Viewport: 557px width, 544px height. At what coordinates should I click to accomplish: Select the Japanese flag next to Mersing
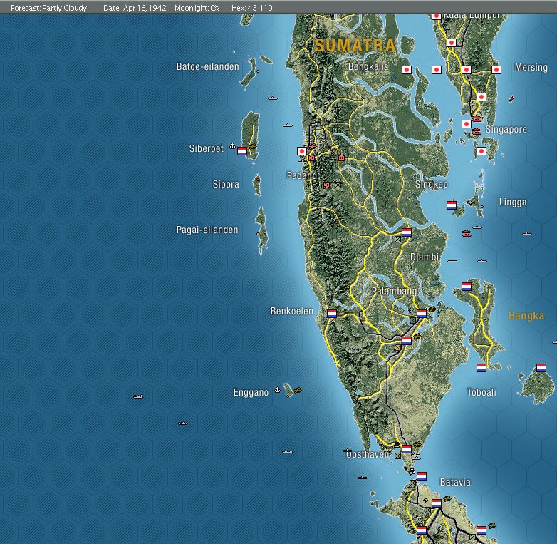[x=496, y=70]
